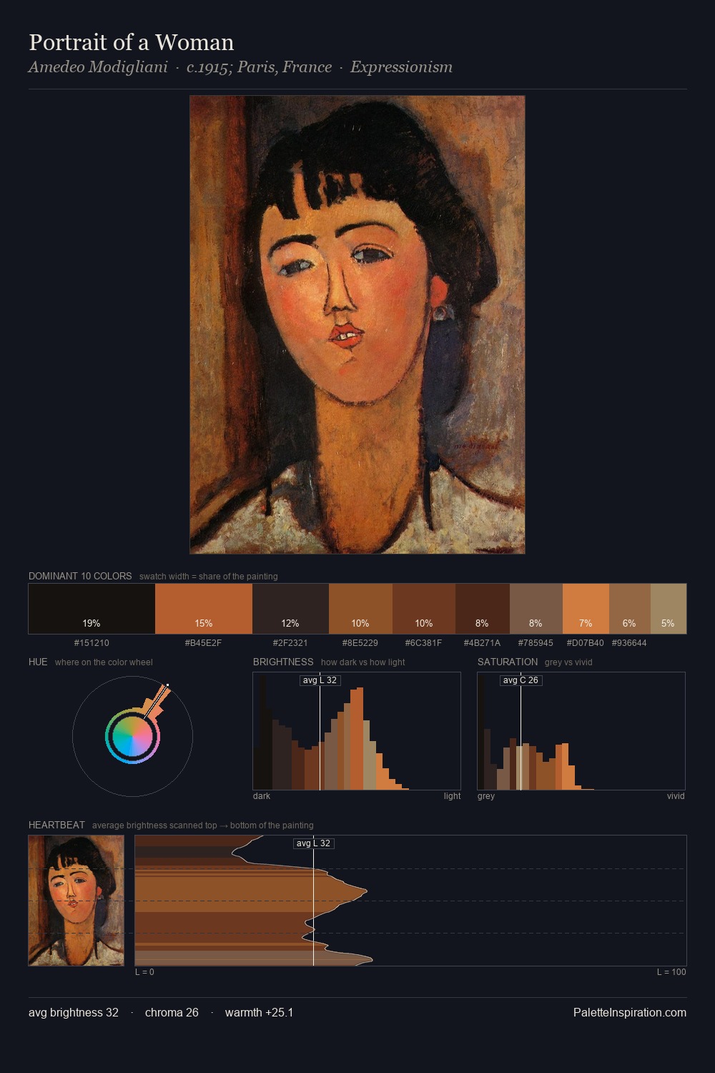Click "avg brightness 32" in the footer
The height and width of the screenshot is (1073, 715).
(x=74, y=1013)
